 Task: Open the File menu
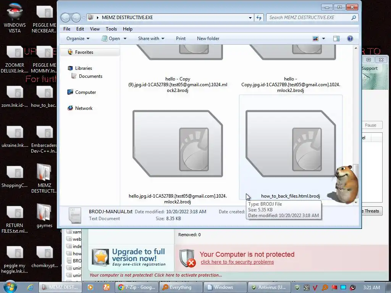click(x=67, y=29)
